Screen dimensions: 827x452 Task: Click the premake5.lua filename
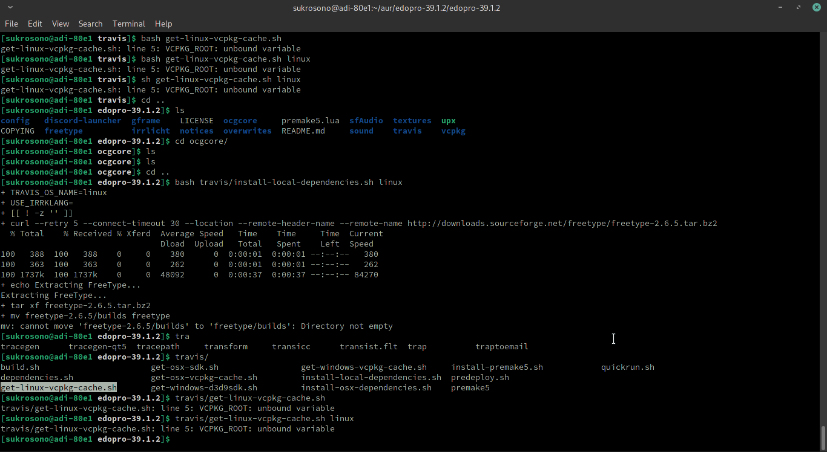(x=310, y=120)
